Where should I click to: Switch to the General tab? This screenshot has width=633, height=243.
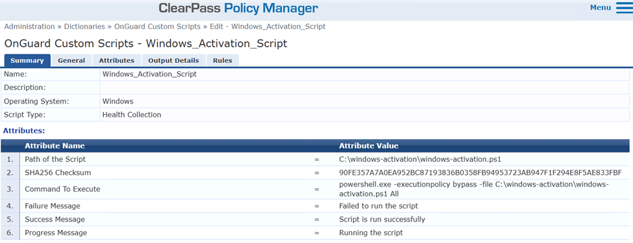point(71,60)
